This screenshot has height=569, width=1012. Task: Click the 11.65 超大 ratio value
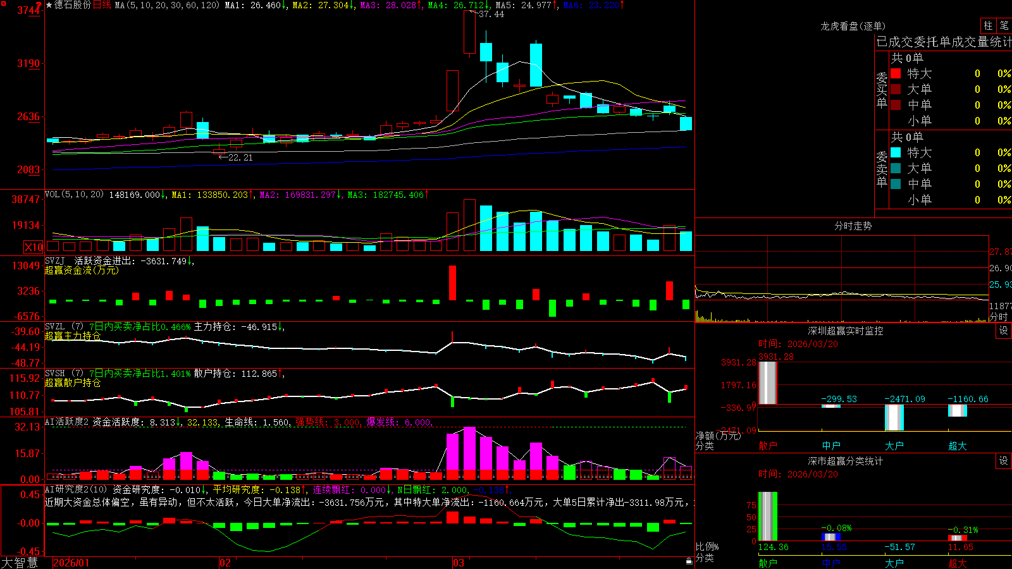point(961,547)
